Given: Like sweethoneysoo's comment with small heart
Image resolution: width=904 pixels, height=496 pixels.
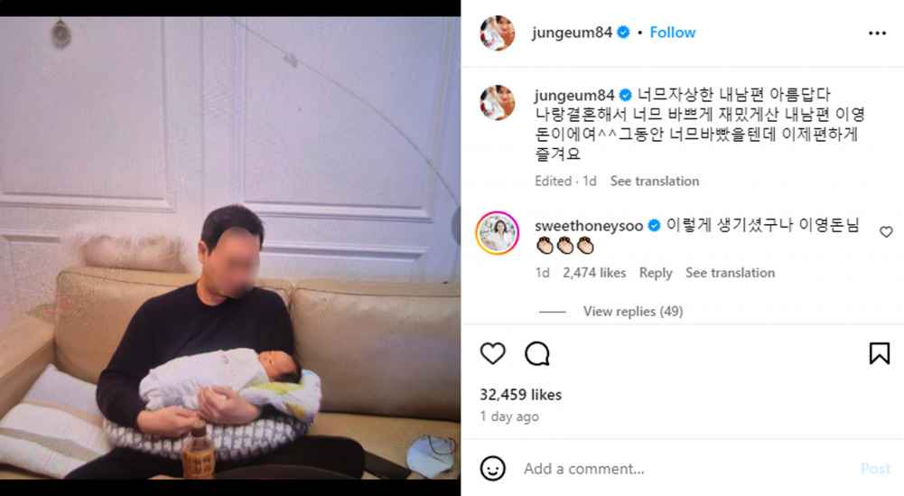Looking at the screenshot, I should [886, 232].
